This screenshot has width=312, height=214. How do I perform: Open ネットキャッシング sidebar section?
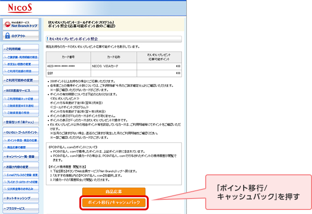tap(21, 199)
